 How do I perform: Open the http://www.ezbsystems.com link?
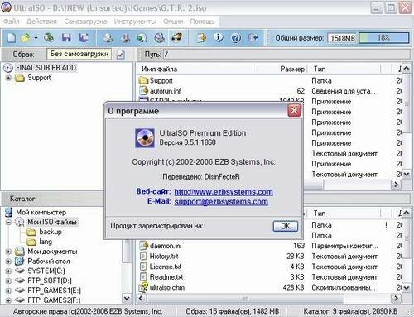click(x=224, y=192)
